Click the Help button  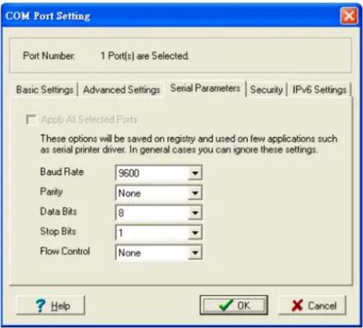[51, 305]
